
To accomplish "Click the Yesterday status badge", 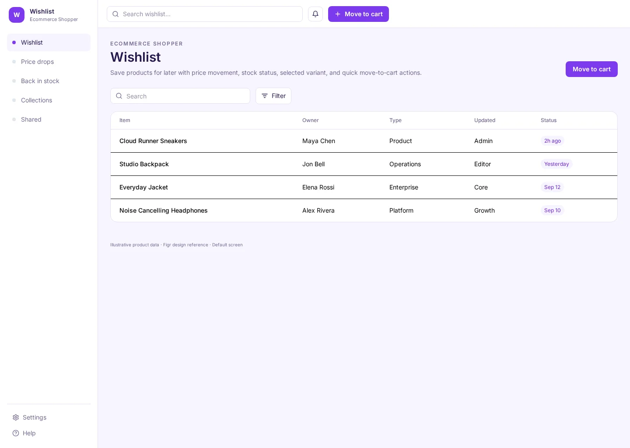I will (556, 164).
